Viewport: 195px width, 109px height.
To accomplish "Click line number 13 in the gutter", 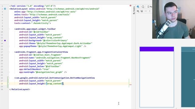I will tap(2, 40).
